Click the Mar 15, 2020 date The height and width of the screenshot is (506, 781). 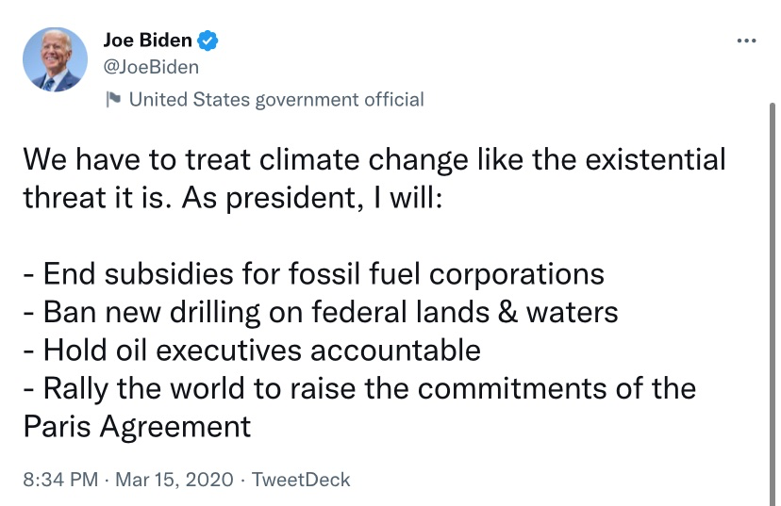click(172, 480)
